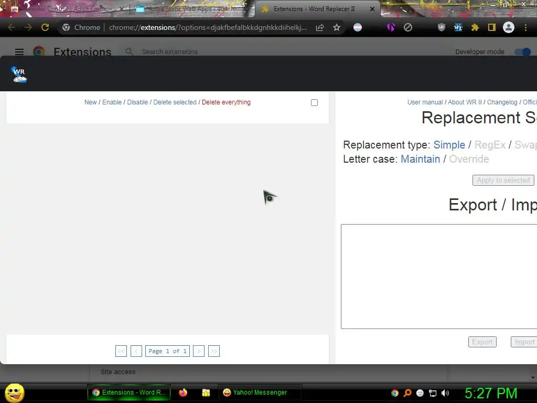
Task: Click the Apply to selected button
Action: (503, 181)
